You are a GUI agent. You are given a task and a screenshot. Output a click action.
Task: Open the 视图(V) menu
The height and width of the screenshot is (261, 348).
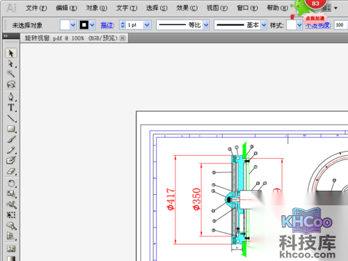217,8
